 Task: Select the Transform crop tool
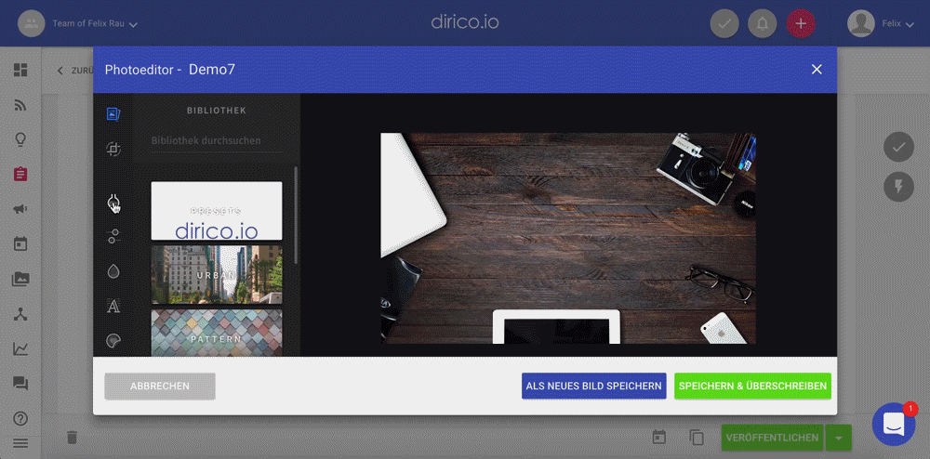(x=113, y=150)
